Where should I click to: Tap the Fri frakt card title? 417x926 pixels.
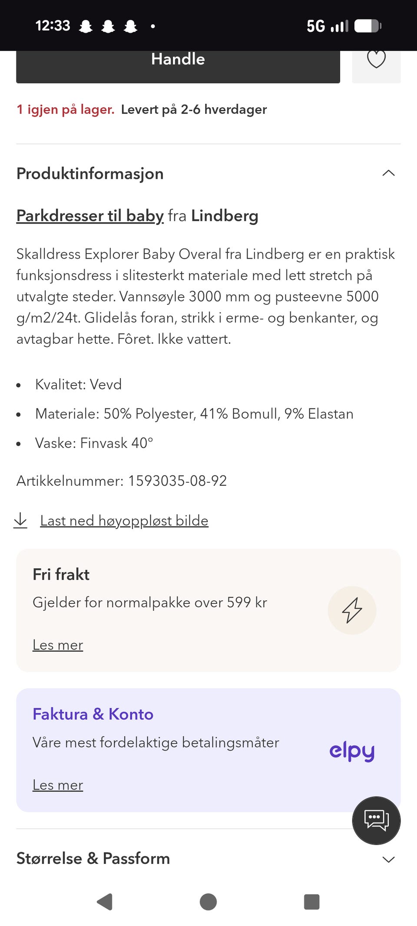[x=61, y=574]
